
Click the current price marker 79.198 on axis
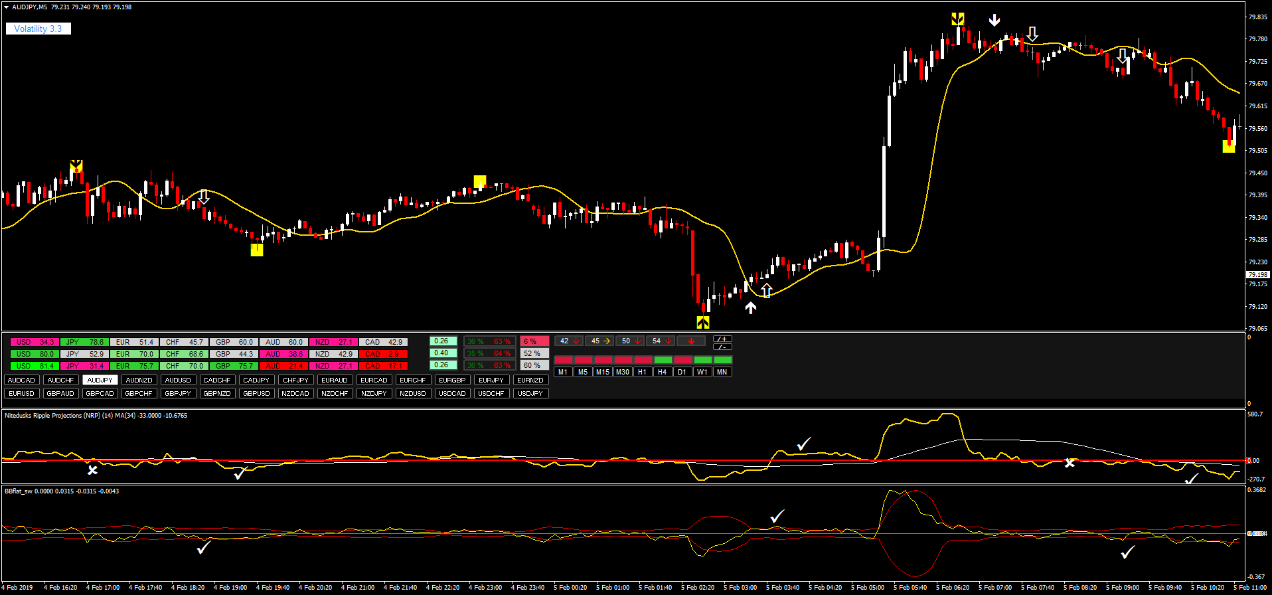click(x=1257, y=274)
